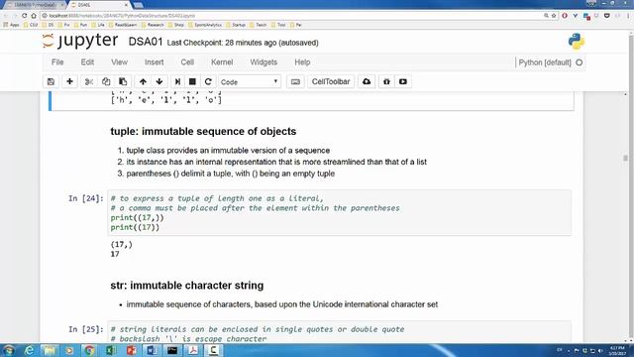Image resolution: width=634 pixels, height=357 pixels.
Task: Open the SportsAnalytics bookmarks folder
Action: pos(205,25)
